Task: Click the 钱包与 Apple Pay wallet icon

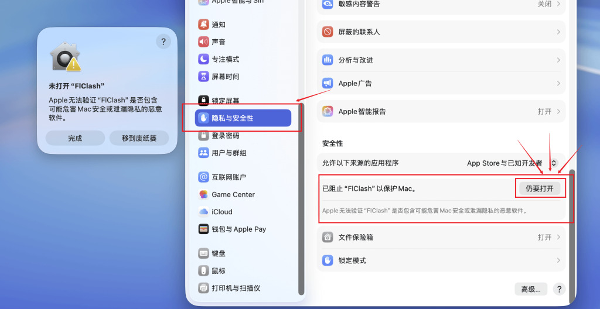Action: 203,229
